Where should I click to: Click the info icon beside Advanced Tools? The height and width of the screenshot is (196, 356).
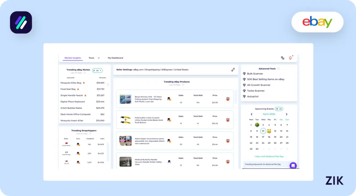pos(278,69)
